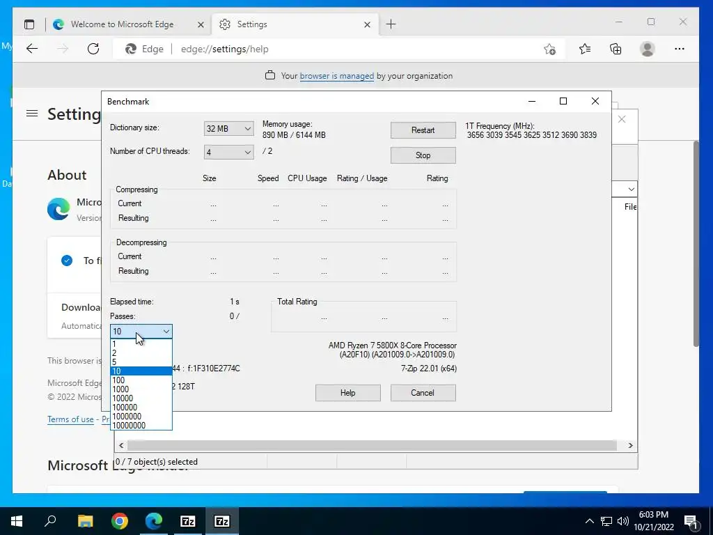Open taskbar search magnifier
This screenshot has width=713, height=535.
[x=50, y=521]
